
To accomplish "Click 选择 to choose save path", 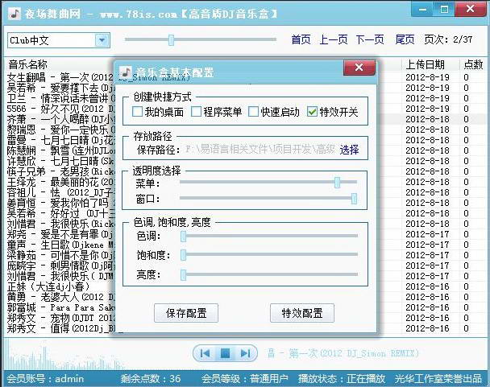I will pos(349,150).
